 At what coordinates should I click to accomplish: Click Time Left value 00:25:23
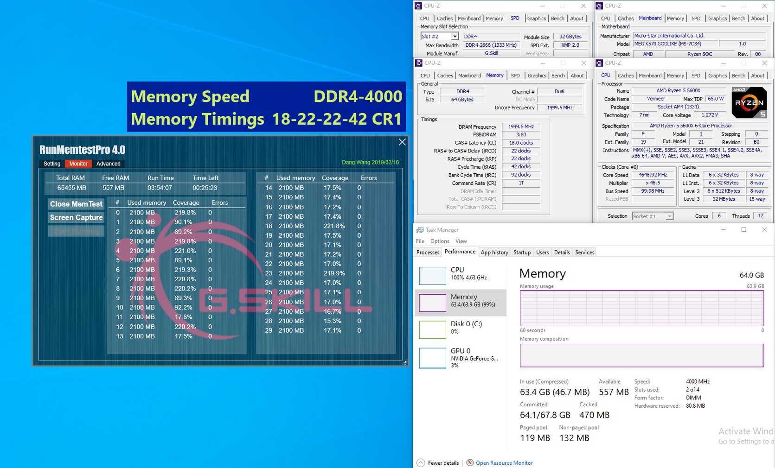point(205,188)
